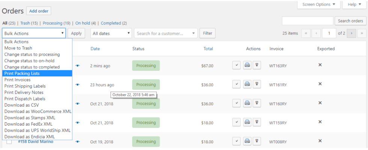The image size is (368, 150).
Task: Expand the Help panel
Action: pyautogui.click(x=355, y=4)
